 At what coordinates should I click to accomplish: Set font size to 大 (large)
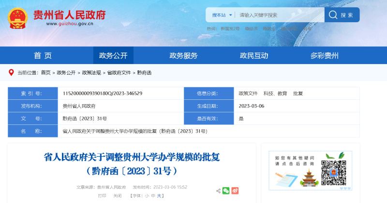tap(159, 196)
